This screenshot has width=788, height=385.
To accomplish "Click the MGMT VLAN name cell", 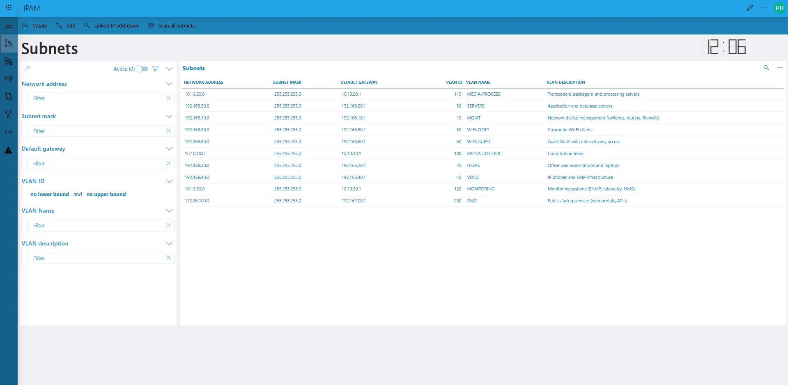I will [x=473, y=118].
